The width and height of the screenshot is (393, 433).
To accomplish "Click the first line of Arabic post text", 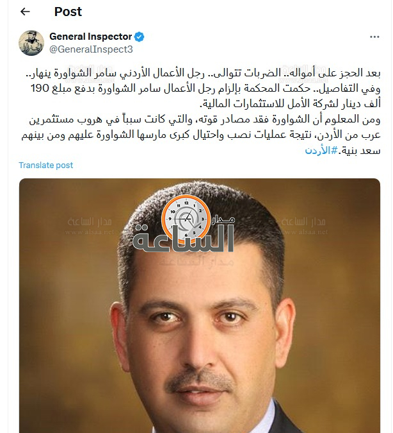I will (203, 73).
